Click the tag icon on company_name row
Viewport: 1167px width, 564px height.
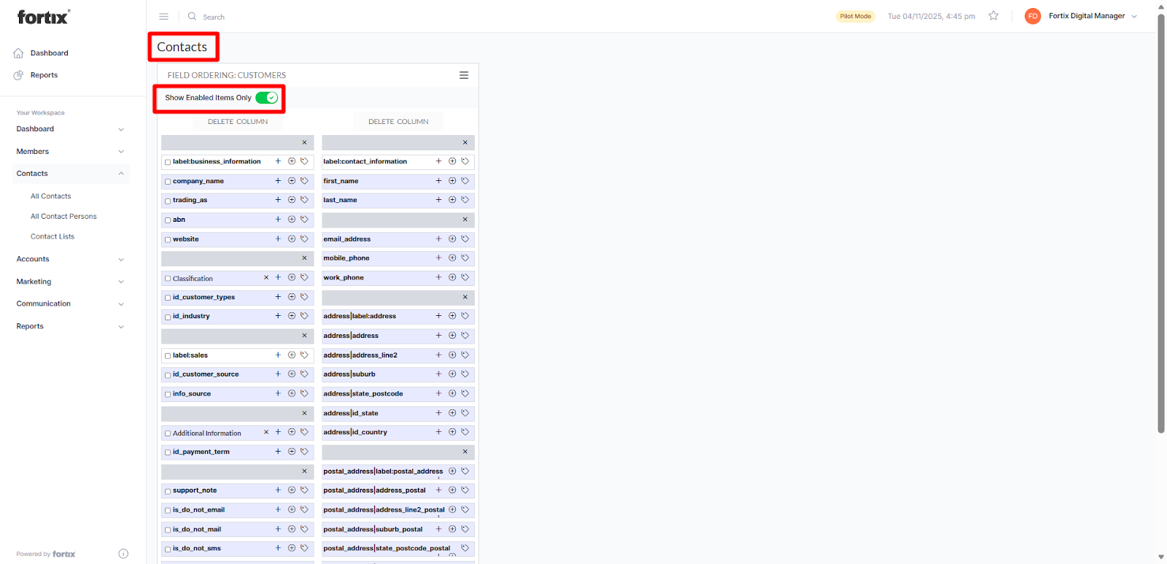[x=305, y=181]
